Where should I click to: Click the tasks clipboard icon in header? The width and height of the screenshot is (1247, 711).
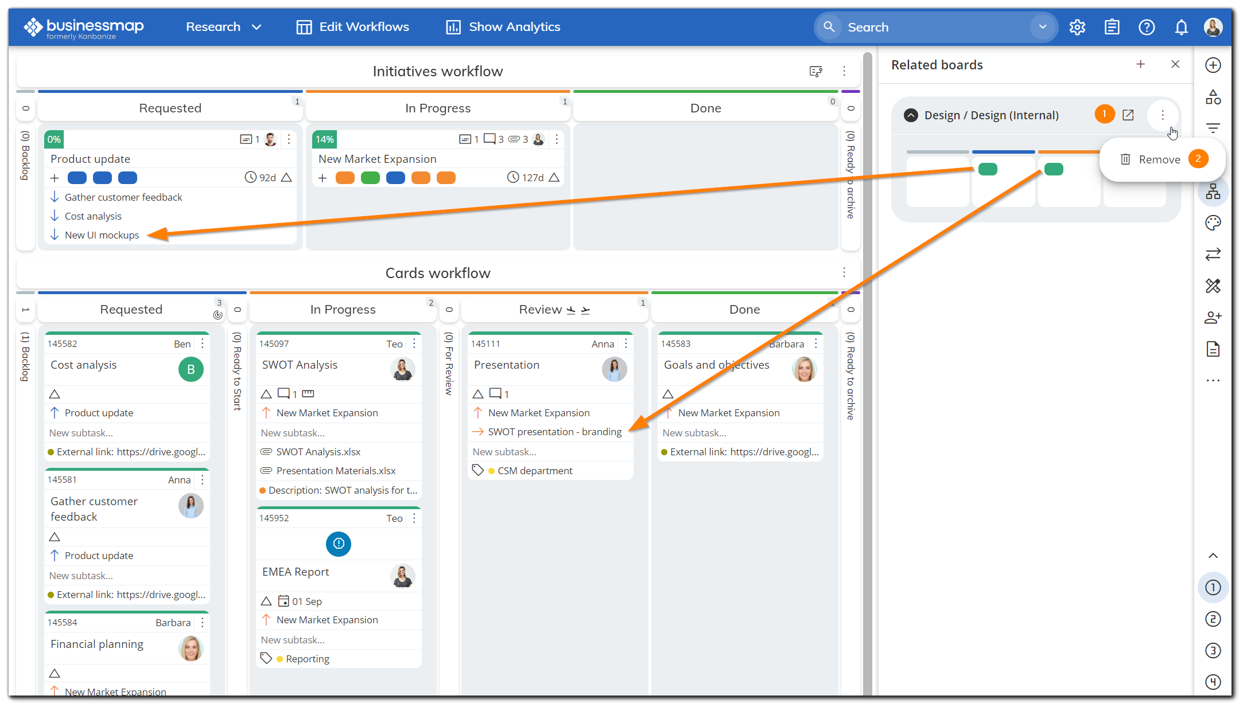(x=1112, y=27)
